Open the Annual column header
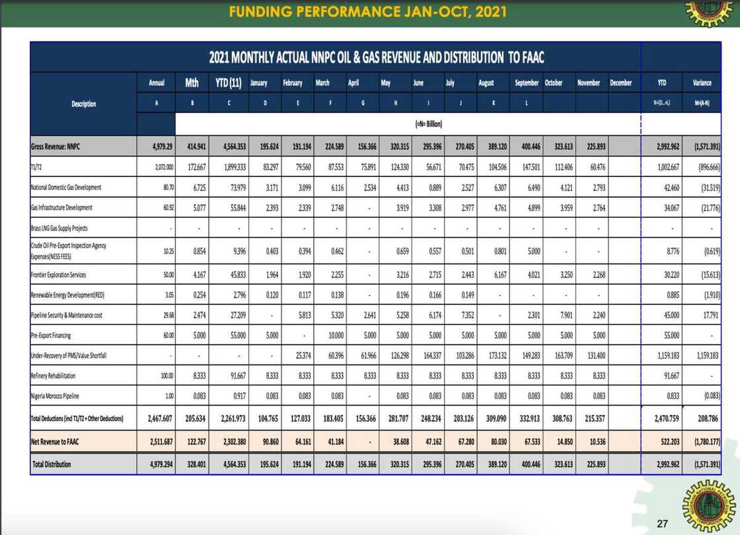This screenshot has height=535, width=740. tap(155, 83)
